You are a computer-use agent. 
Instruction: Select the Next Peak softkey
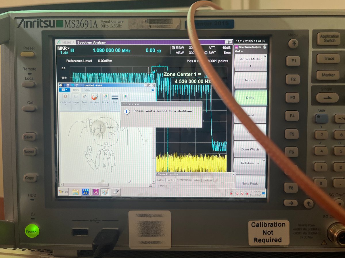click(250, 183)
